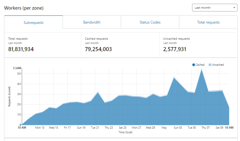
Task: Click the May x-axis label
Action: tap(164, 128)
